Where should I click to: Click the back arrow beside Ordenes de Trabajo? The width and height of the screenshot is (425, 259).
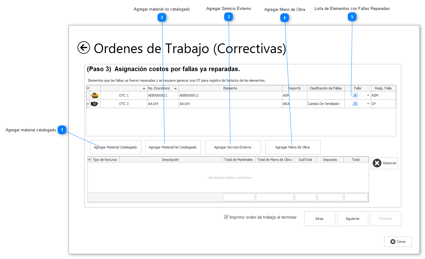[x=83, y=48]
